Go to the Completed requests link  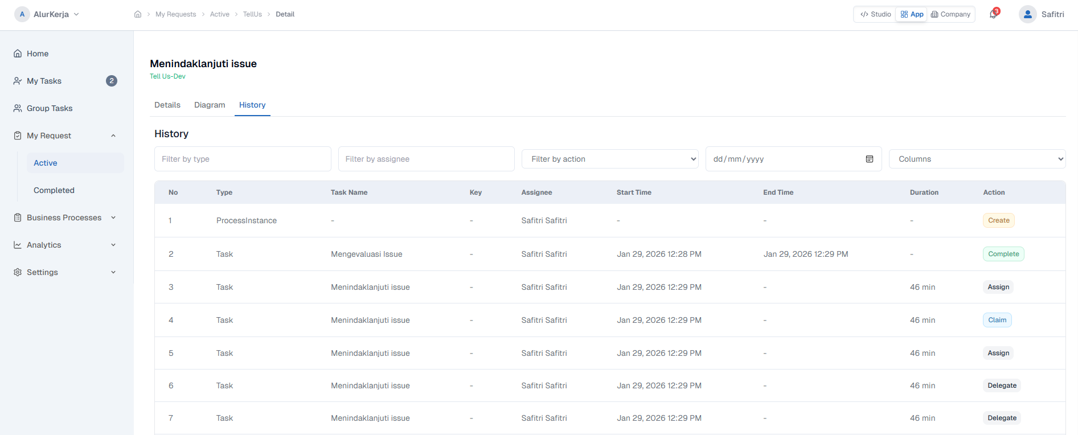pyautogui.click(x=54, y=190)
